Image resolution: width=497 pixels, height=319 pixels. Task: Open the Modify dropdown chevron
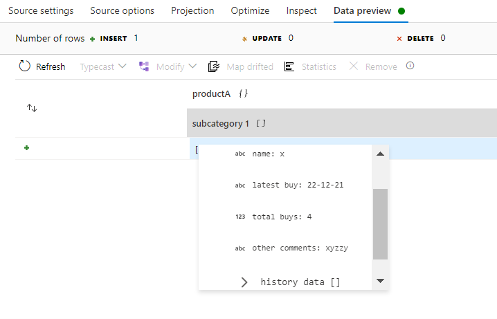[x=192, y=66]
